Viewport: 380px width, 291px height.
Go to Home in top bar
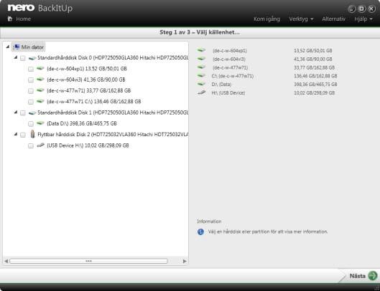(19, 19)
